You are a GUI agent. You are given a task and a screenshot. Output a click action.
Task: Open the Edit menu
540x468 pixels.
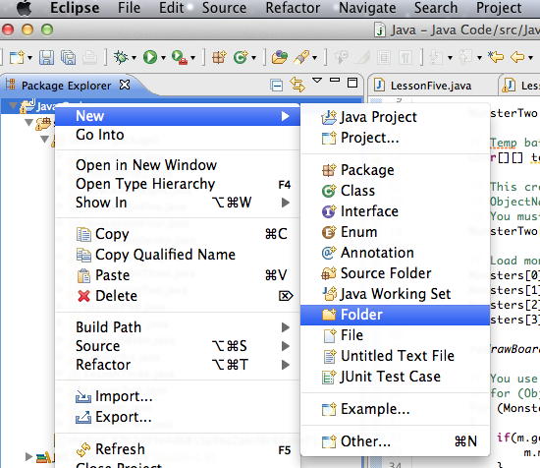tap(171, 8)
